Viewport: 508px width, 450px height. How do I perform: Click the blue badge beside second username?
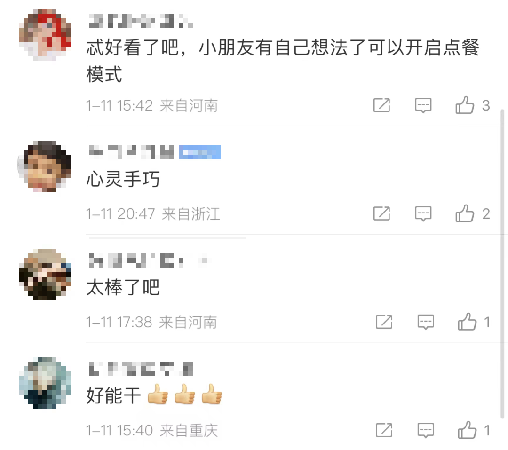pyautogui.click(x=200, y=152)
